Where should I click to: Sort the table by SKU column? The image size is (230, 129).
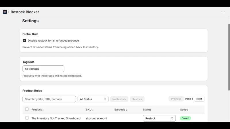click(90, 110)
